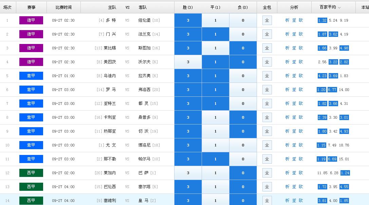Select all outcomes with 全 for match 14
This screenshot has height=205, width=369.
click(x=267, y=200)
